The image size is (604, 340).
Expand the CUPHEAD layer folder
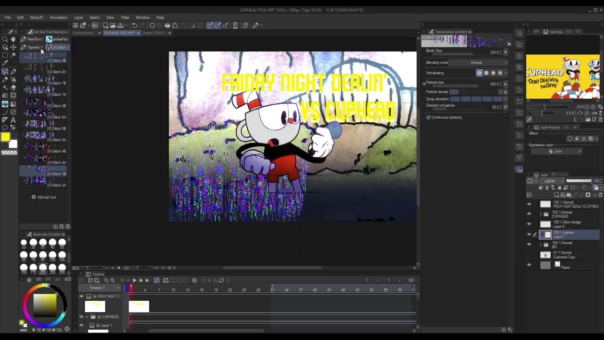(x=541, y=214)
